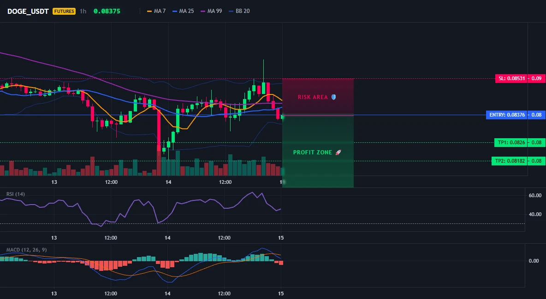Image resolution: width=546 pixels, height=299 pixels.
Task: Click the MACD (12, 26, 9) indicator title
Action: [x=26, y=250]
